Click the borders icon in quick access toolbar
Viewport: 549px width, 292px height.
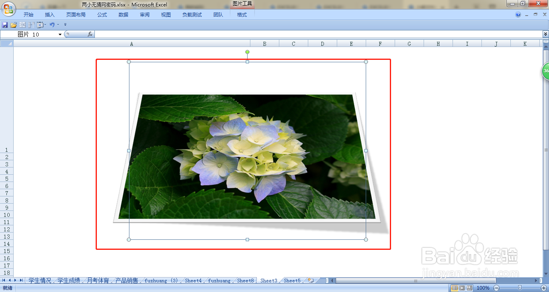[40, 25]
